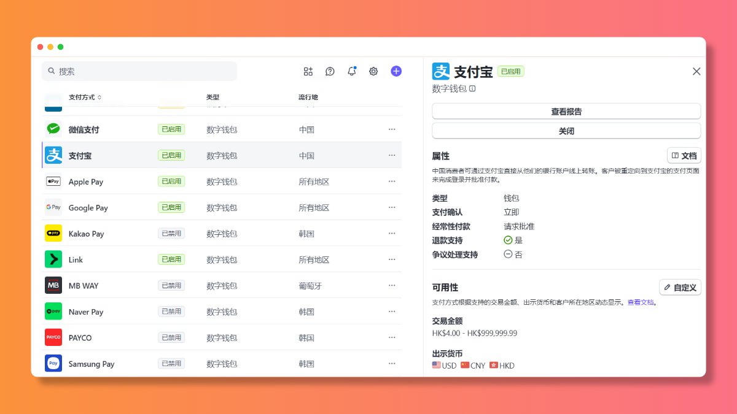Click the 关闭 button in detail panel
The width and height of the screenshot is (737, 414).
click(x=566, y=131)
